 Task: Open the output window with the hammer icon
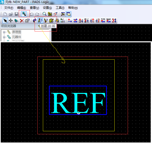(x=63, y=14)
